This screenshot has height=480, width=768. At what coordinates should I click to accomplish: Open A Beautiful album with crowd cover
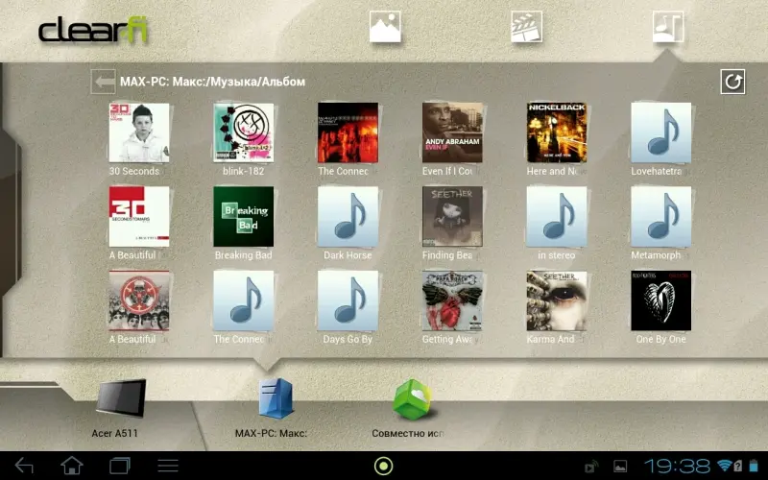point(139,300)
